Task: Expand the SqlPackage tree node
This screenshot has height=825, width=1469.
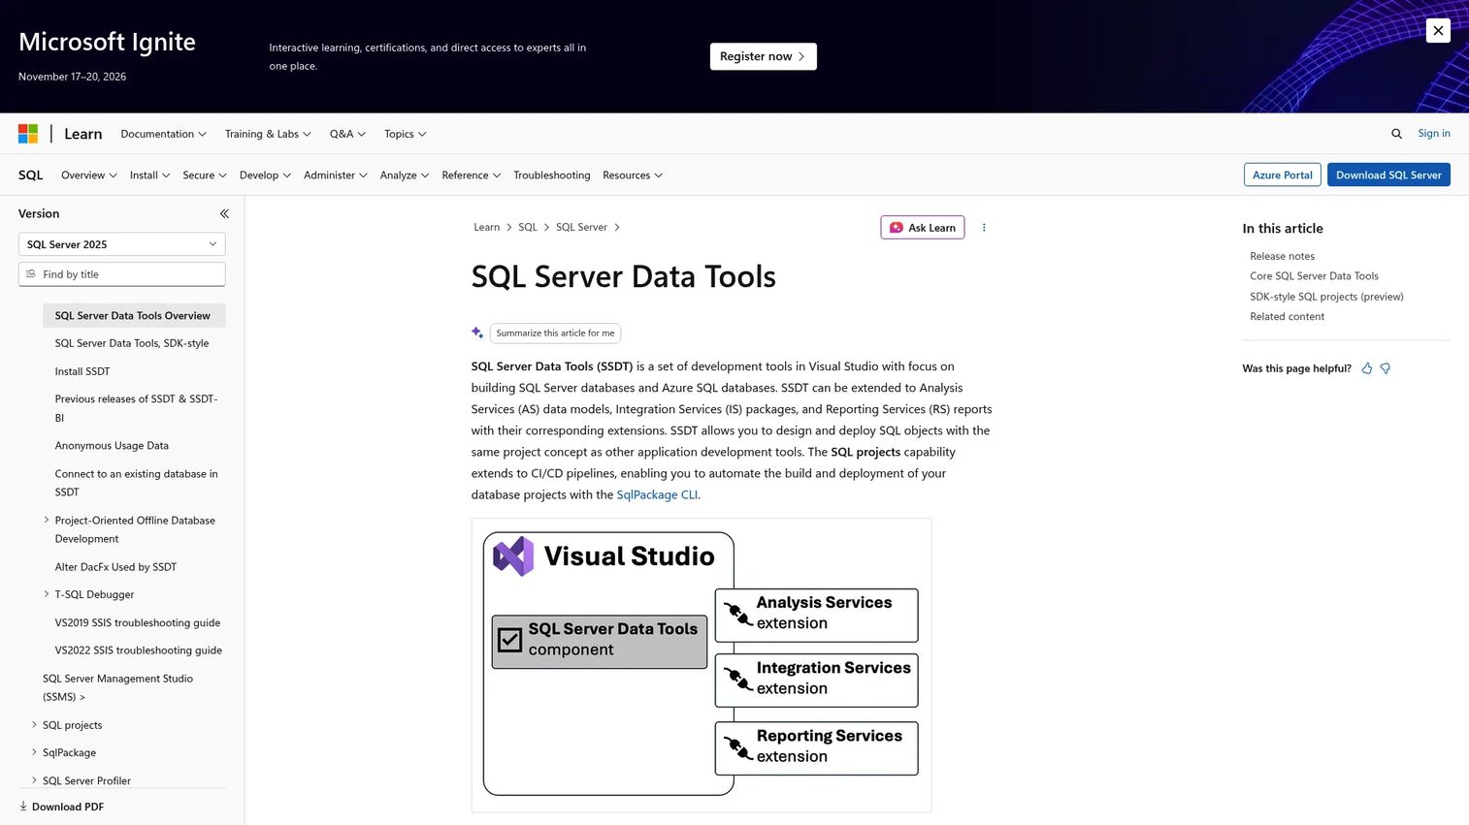Action: coord(34,752)
